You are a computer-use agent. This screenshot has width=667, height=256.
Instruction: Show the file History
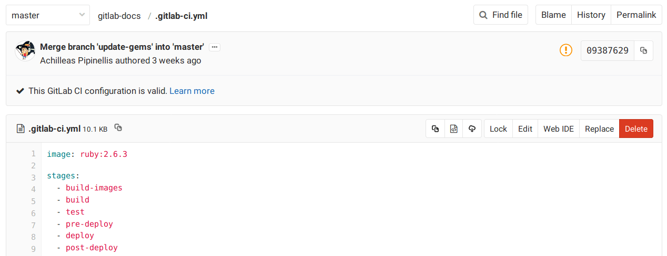[591, 15]
